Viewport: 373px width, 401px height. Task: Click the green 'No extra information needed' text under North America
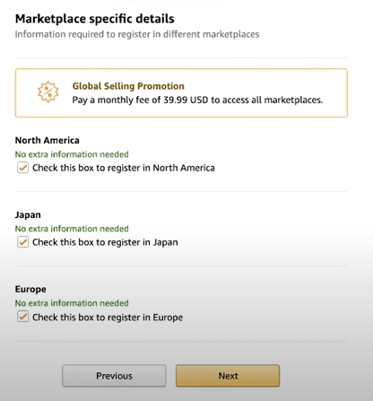[72, 154]
